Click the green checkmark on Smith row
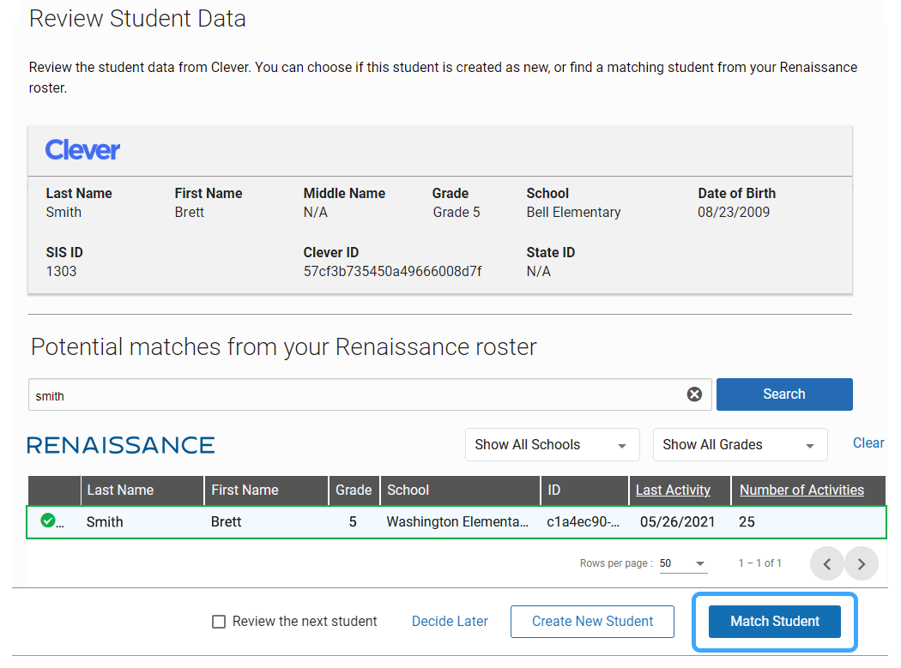Screen dimensions: 901x668 click(48, 521)
